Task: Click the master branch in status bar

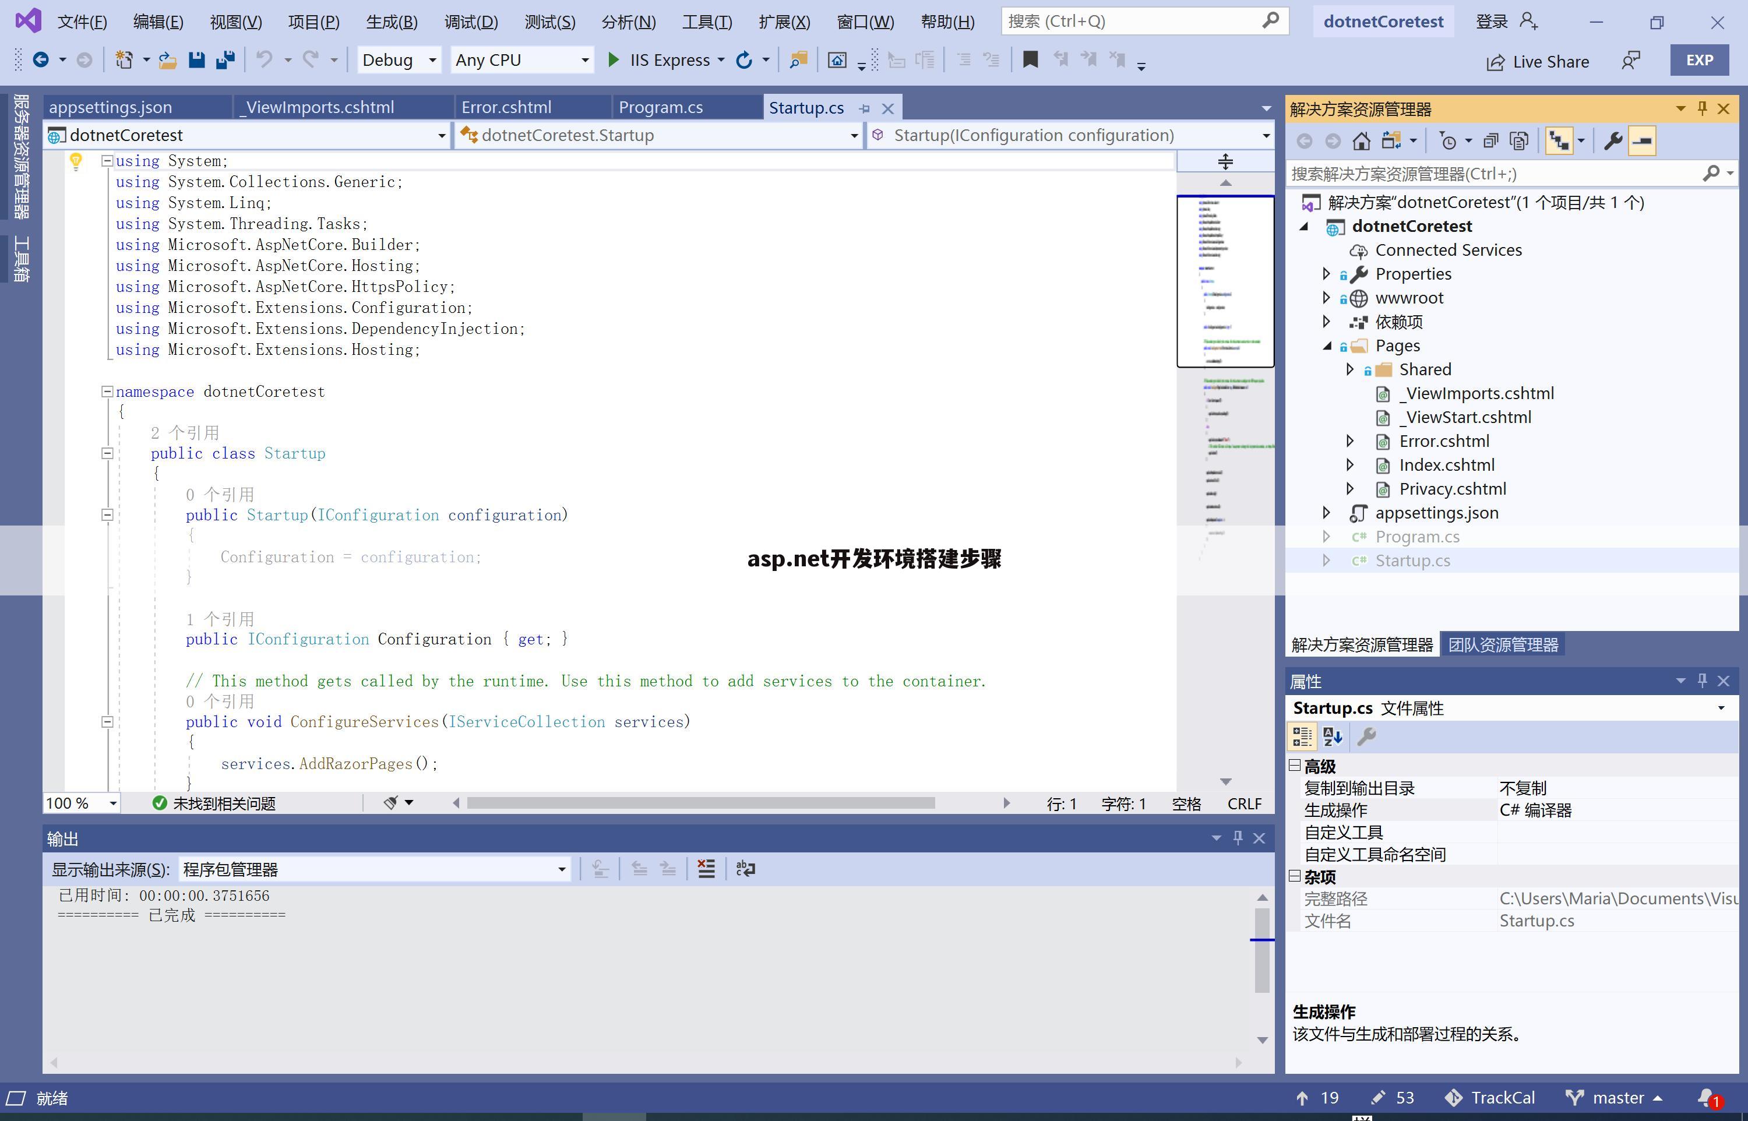Action: point(1614,1098)
